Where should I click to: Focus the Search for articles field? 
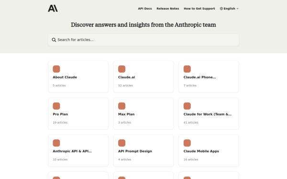(x=143, y=40)
